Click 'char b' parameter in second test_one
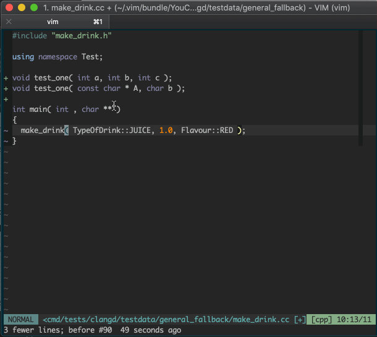Screen dimensions: 377x337 pyautogui.click(x=159, y=88)
